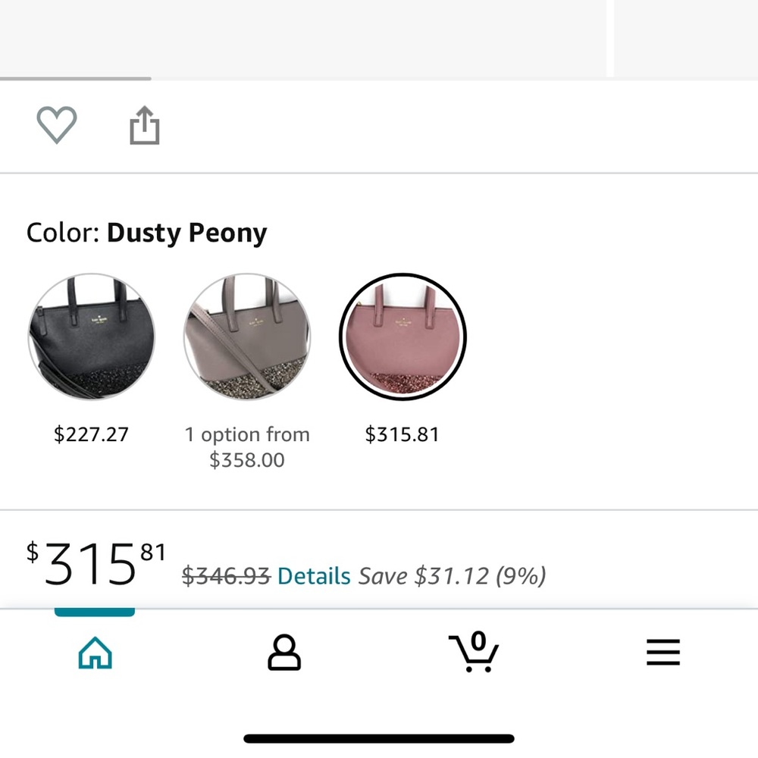Viewport: 758px width, 758px height.
Task: Tap the "Save $31.12 (9%)" text
Action: (452, 576)
